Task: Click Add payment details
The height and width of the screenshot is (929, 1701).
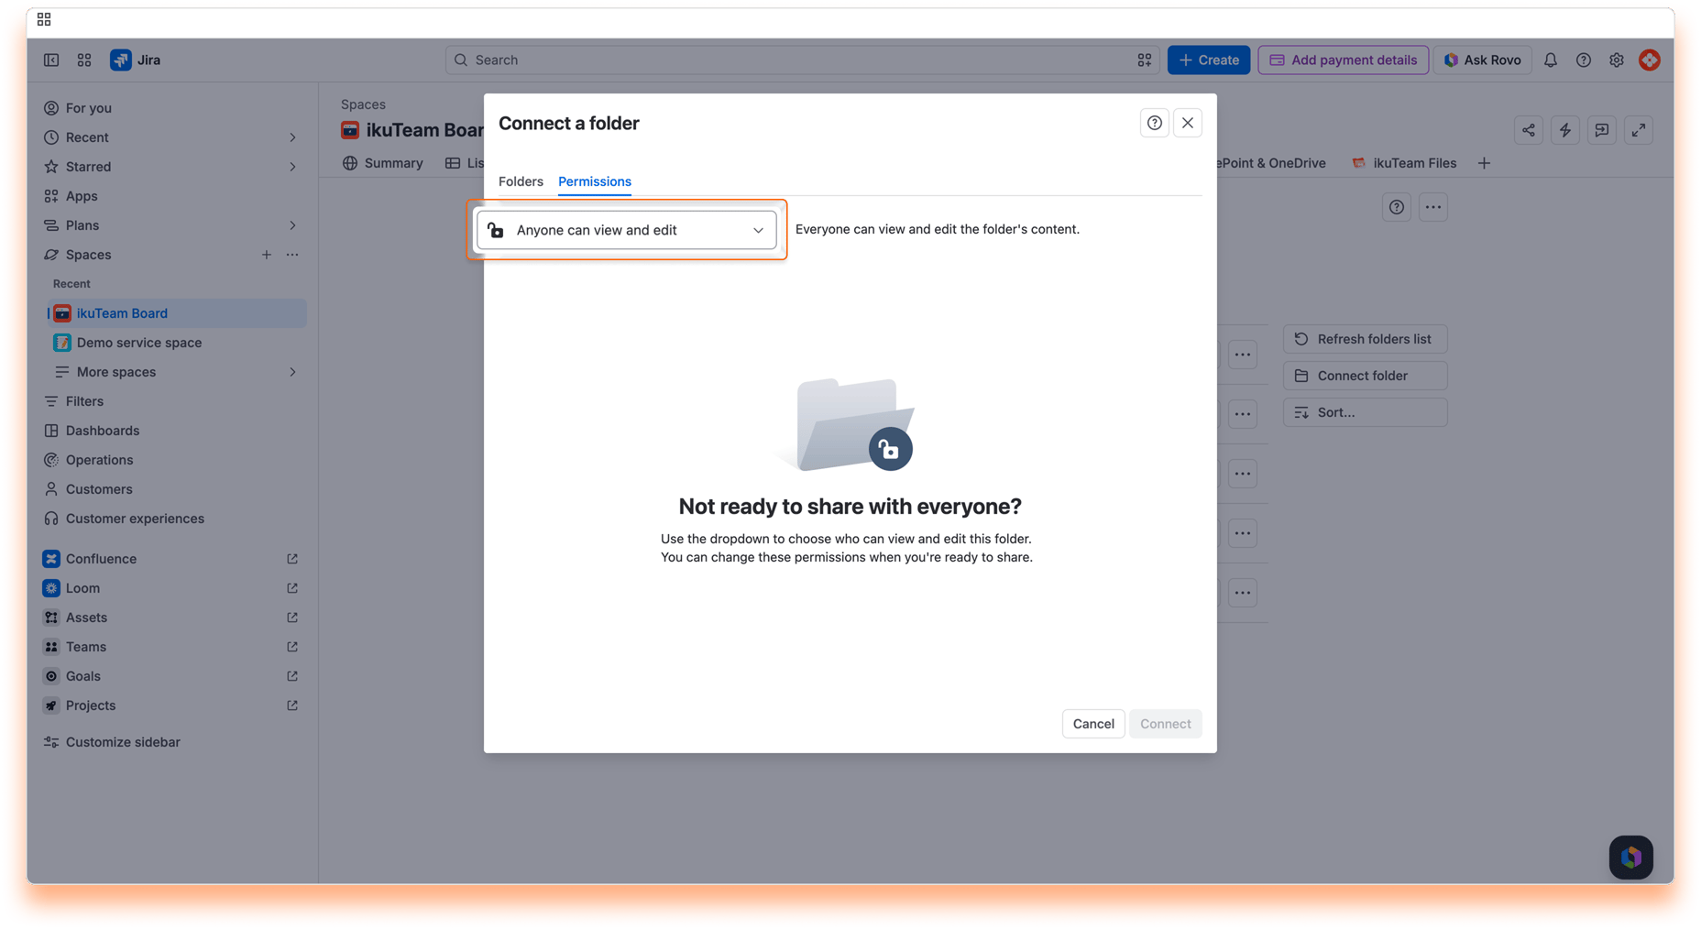Action: point(1343,60)
